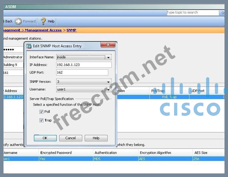Click the Forward arrow icon in toolbar

(x=18, y=21)
